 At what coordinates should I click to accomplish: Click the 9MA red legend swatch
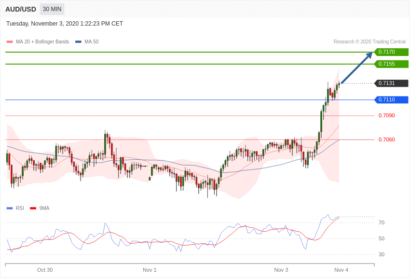pyautogui.click(x=33, y=208)
